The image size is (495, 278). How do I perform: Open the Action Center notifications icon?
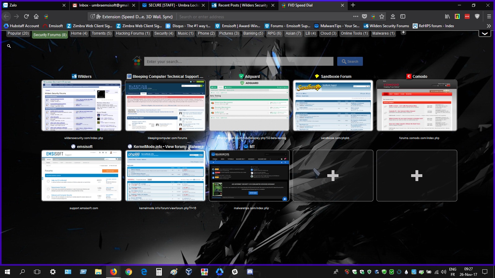(485, 272)
